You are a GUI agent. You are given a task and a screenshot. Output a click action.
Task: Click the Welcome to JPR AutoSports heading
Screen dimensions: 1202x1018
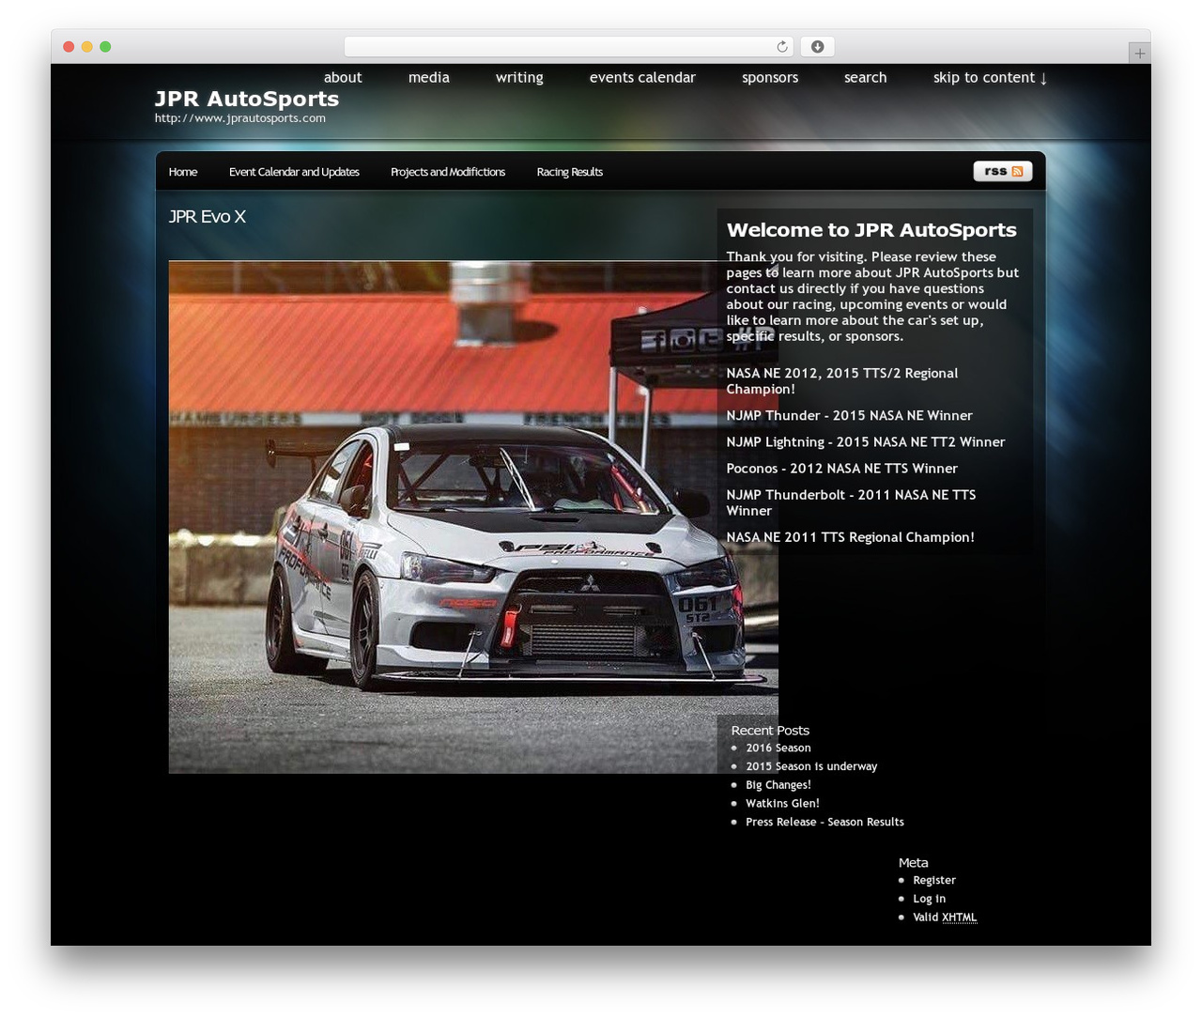click(x=871, y=230)
